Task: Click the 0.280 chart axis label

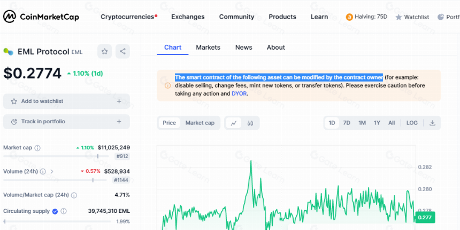Action: click(425, 189)
